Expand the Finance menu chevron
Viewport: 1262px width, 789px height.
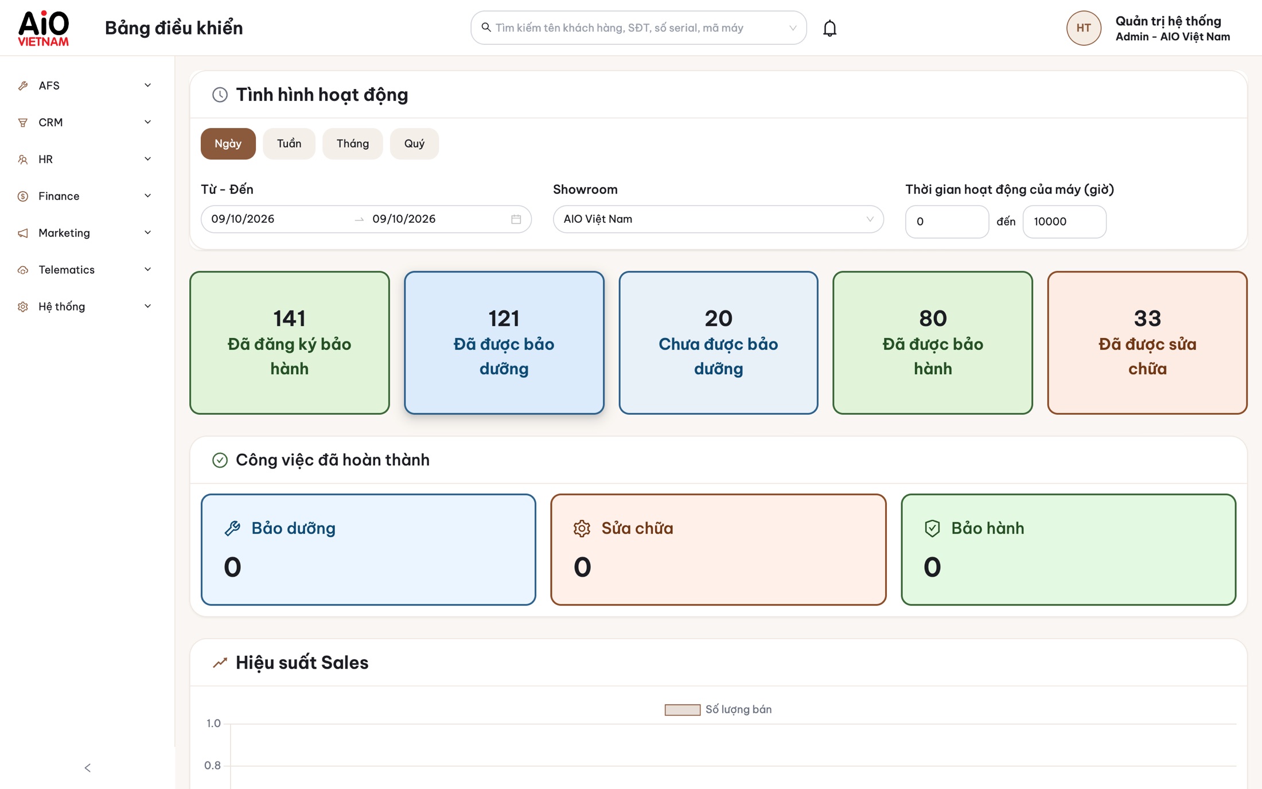point(147,196)
